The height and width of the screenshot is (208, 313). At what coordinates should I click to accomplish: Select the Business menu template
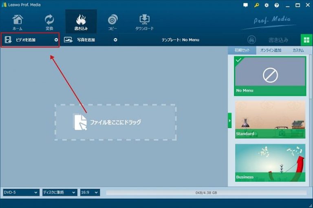click(270, 163)
